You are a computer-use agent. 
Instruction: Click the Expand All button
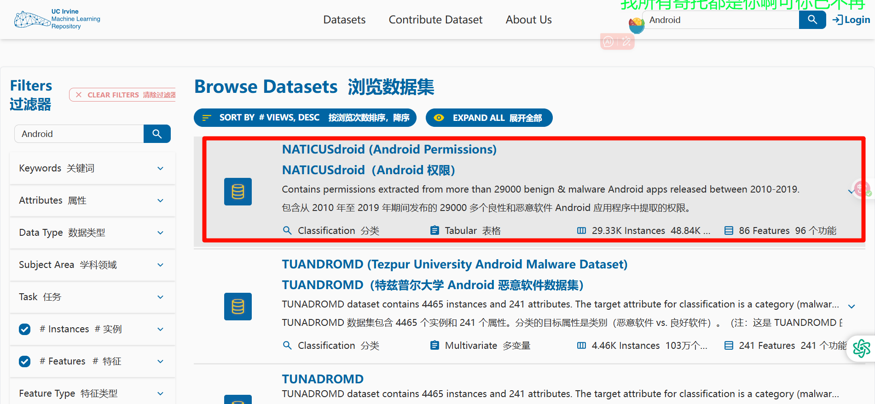point(489,118)
